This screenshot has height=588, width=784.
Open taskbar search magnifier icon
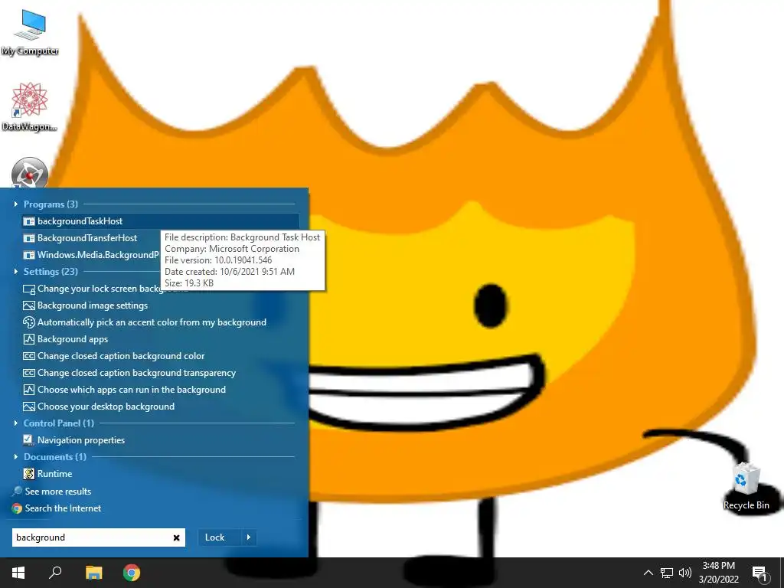(55, 573)
